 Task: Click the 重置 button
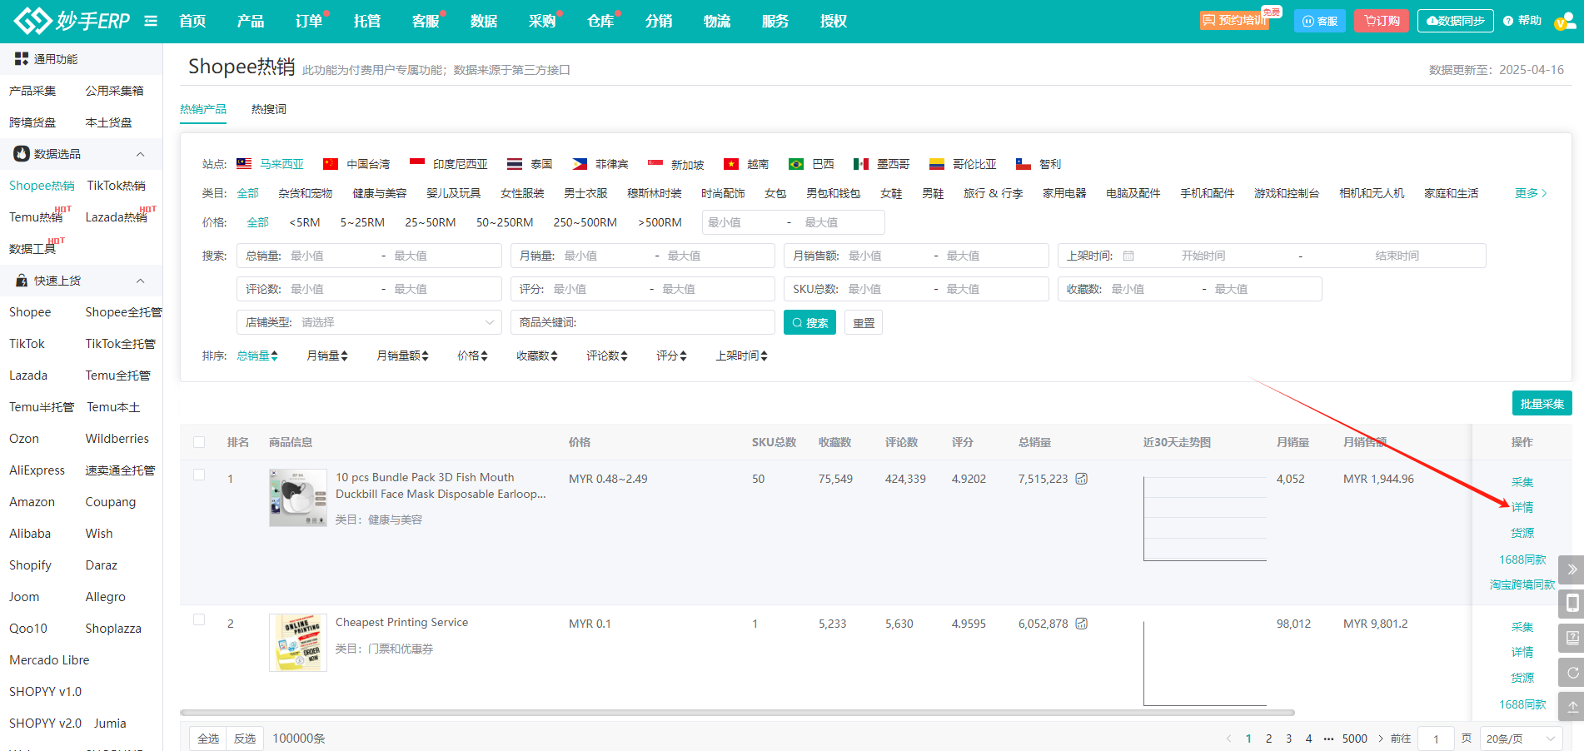(864, 322)
